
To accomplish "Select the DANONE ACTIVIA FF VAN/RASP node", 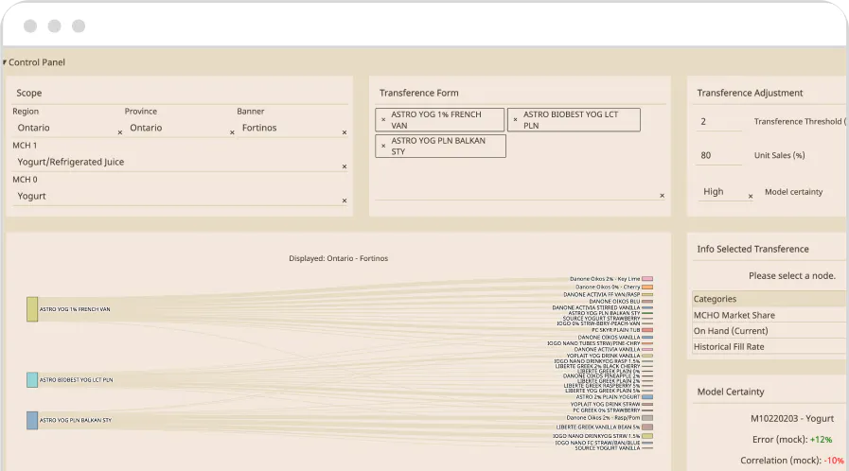I will (x=647, y=295).
